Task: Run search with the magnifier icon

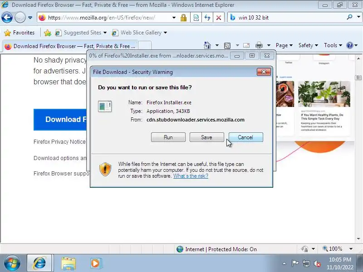Action: click(x=349, y=17)
